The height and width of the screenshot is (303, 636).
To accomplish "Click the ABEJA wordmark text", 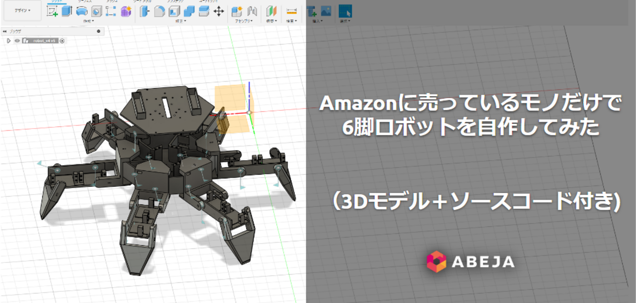I will pos(483,262).
